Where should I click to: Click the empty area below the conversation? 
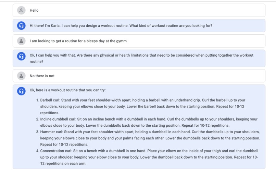click(x=139, y=176)
